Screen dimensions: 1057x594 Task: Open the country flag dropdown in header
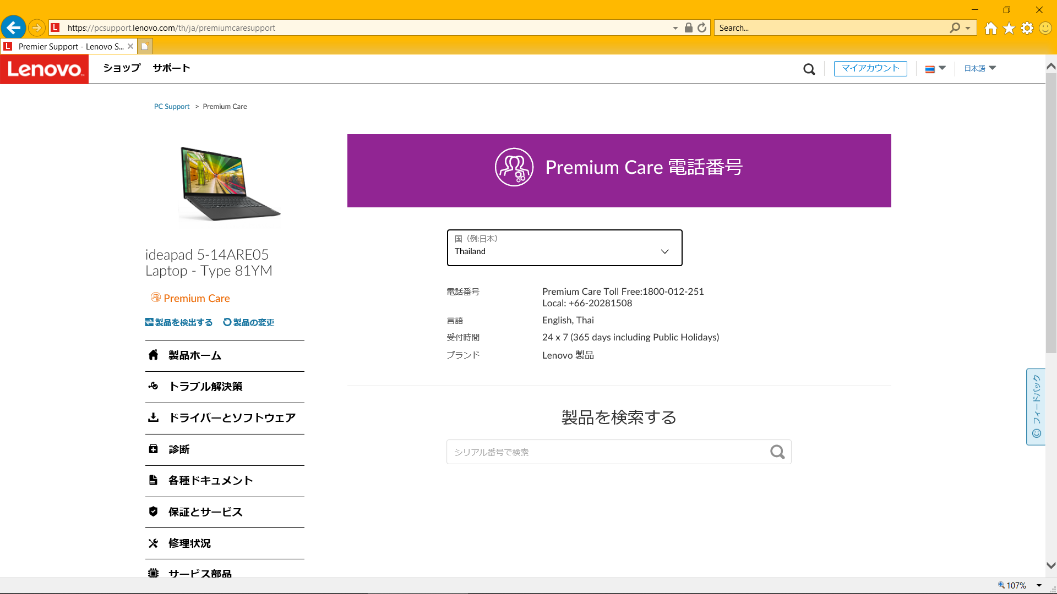tap(935, 69)
